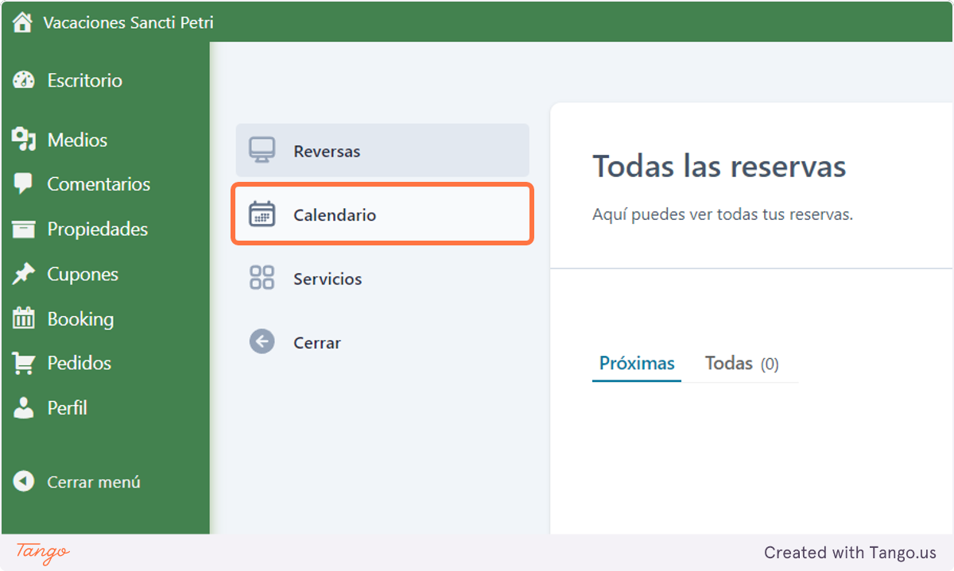Select Cupones in the sidebar
Image resolution: width=954 pixels, height=571 pixels.
point(83,274)
